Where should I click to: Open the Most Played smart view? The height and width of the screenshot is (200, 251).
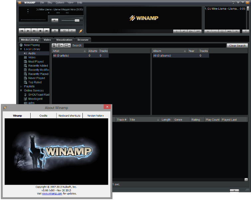[36, 61]
